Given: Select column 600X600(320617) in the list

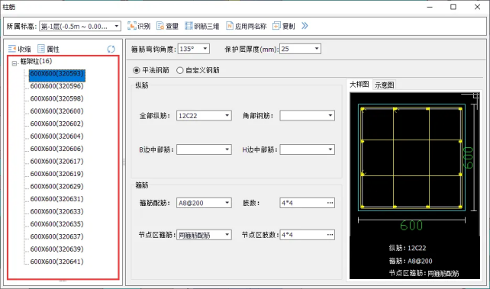Looking at the screenshot, I should tap(57, 162).
